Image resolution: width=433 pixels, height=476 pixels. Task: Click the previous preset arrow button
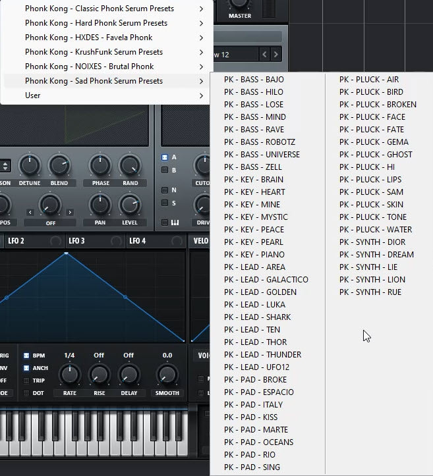point(265,54)
